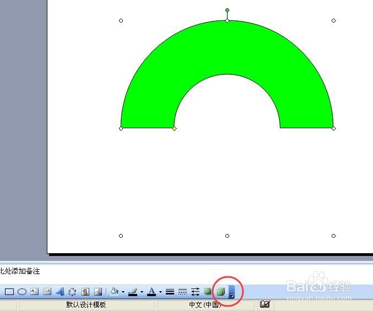
Task: Click the bottom-center selection handle
Action: coord(227,236)
